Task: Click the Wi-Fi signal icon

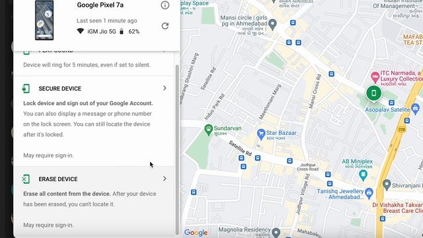Action: 81,31
